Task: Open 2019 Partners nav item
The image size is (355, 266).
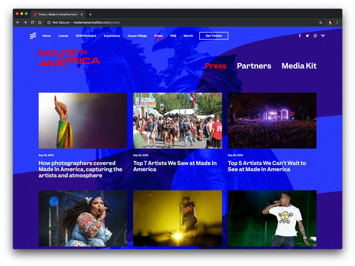Action: (86, 36)
